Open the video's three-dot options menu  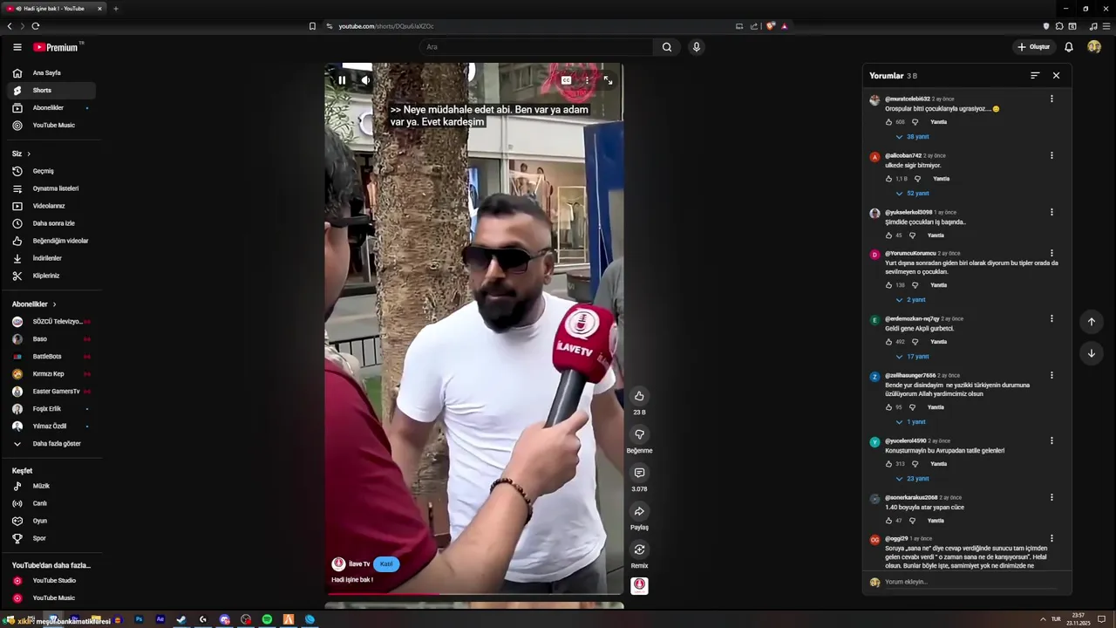click(587, 80)
